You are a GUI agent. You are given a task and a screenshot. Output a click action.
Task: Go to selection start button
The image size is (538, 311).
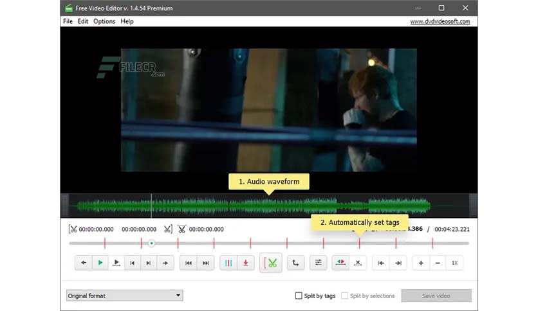(x=381, y=263)
